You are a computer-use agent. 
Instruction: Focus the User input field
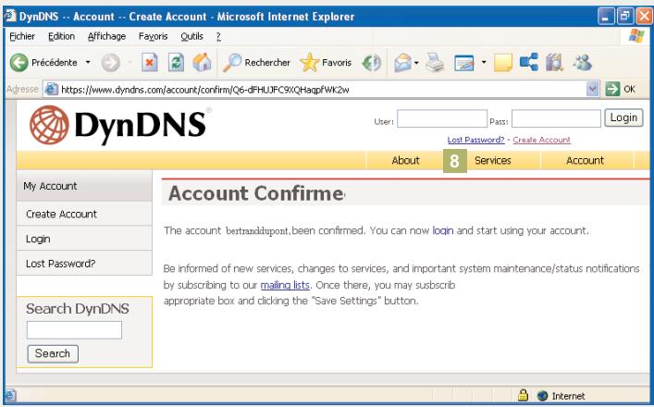coord(442,118)
